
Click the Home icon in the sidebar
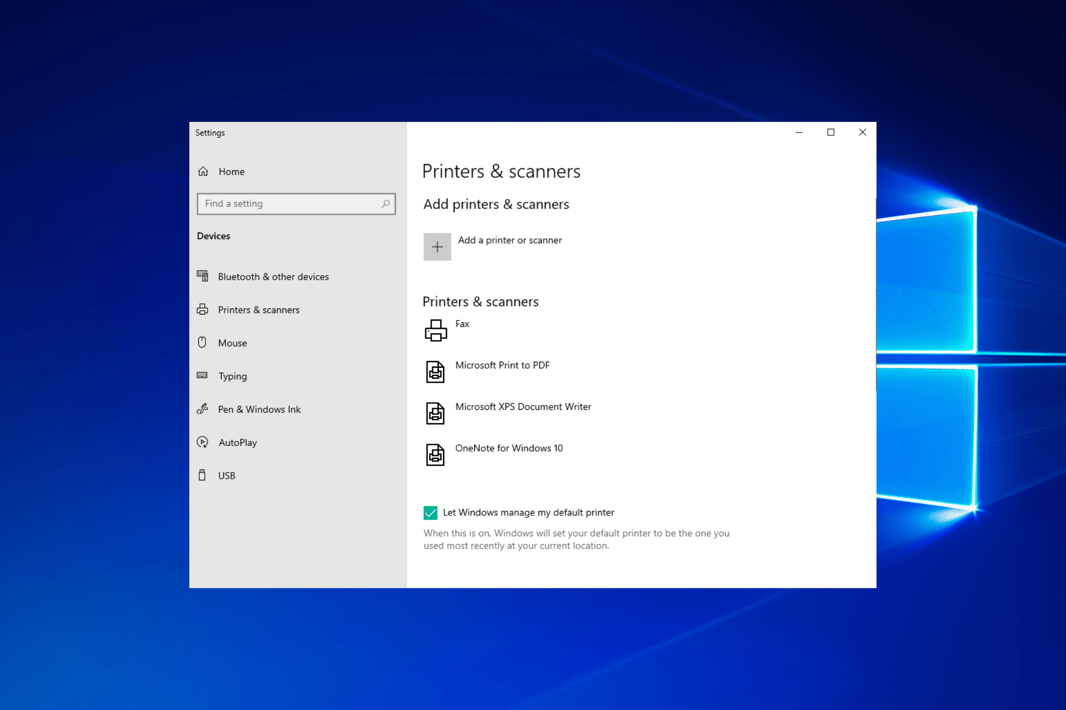tap(203, 171)
